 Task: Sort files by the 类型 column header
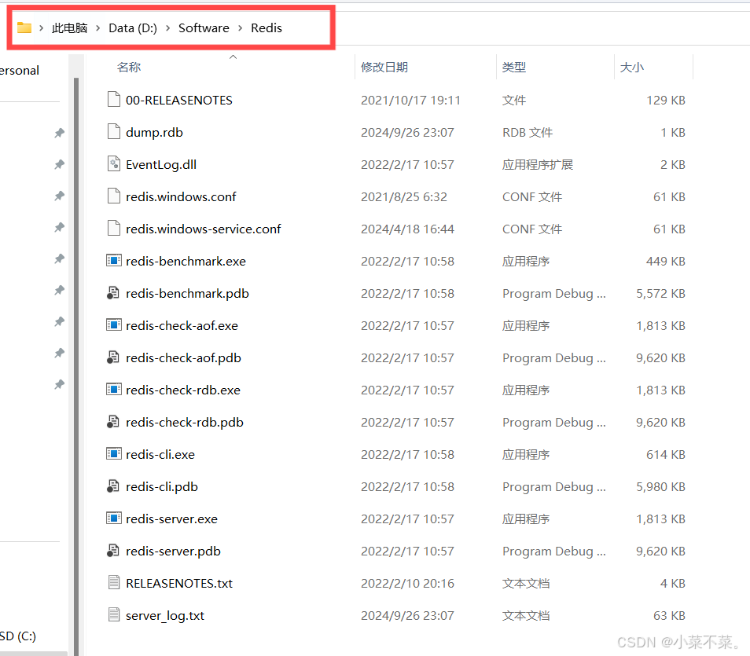(514, 67)
